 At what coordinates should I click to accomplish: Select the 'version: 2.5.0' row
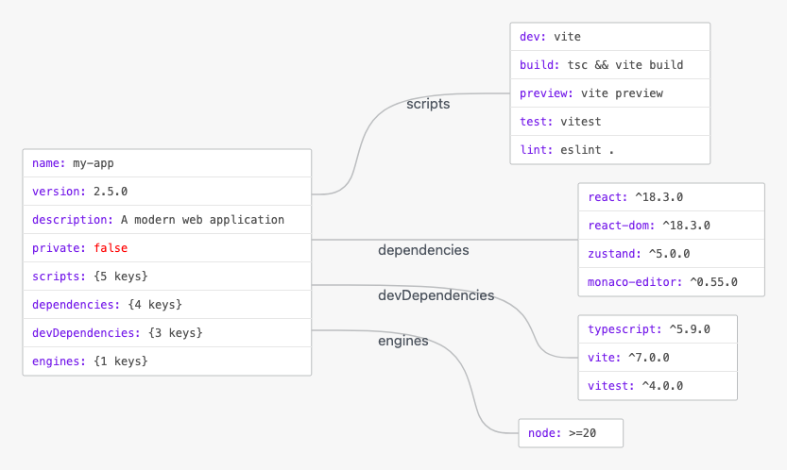pyautogui.click(x=167, y=191)
